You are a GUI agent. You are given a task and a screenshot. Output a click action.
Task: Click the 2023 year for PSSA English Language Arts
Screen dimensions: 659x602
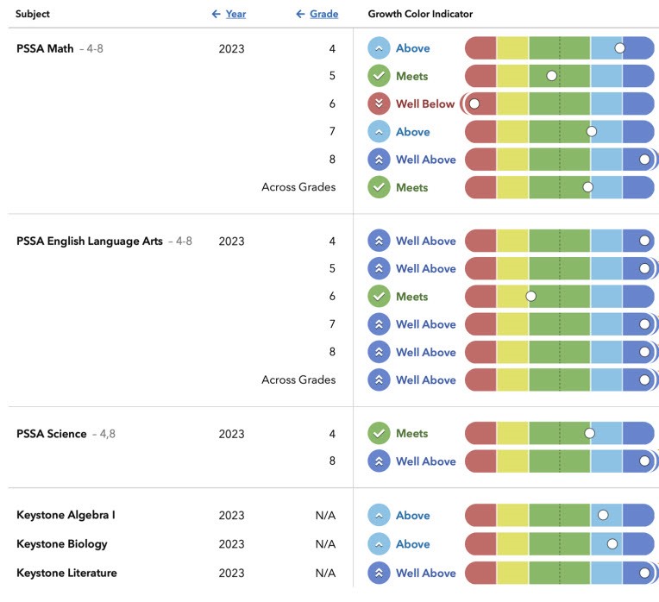click(x=231, y=241)
